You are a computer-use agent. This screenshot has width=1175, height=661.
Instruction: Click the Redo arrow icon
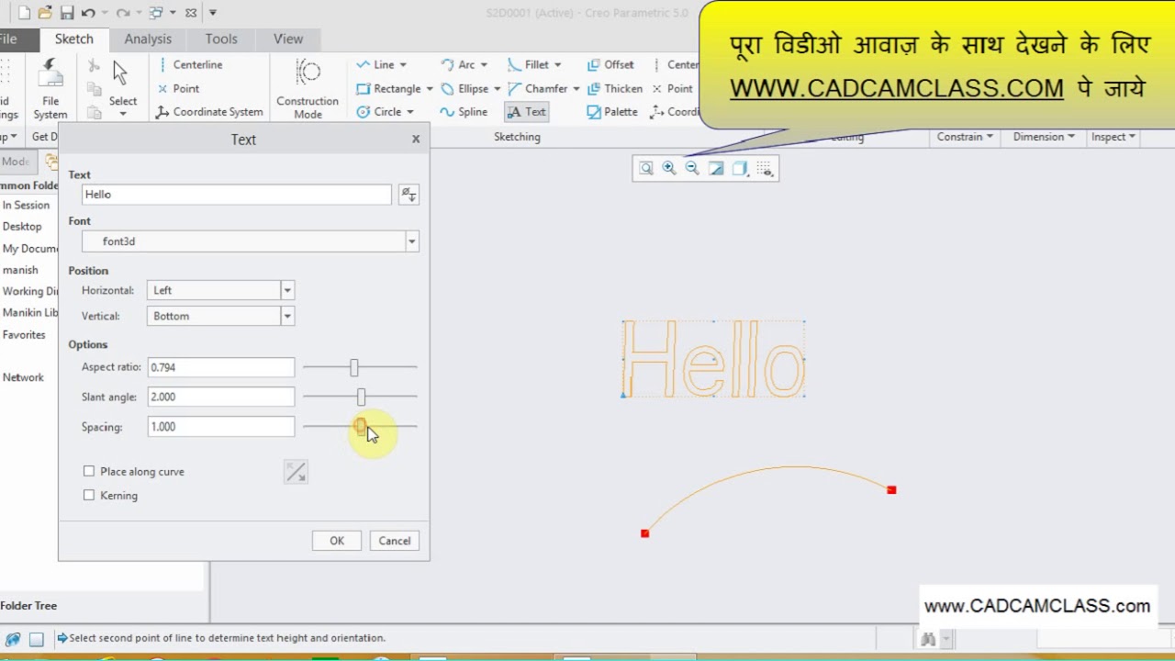pyautogui.click(x=123, y=13)
